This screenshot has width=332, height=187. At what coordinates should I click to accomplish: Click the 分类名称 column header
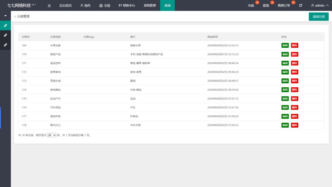pyautogui.click(x=55, y=37)
